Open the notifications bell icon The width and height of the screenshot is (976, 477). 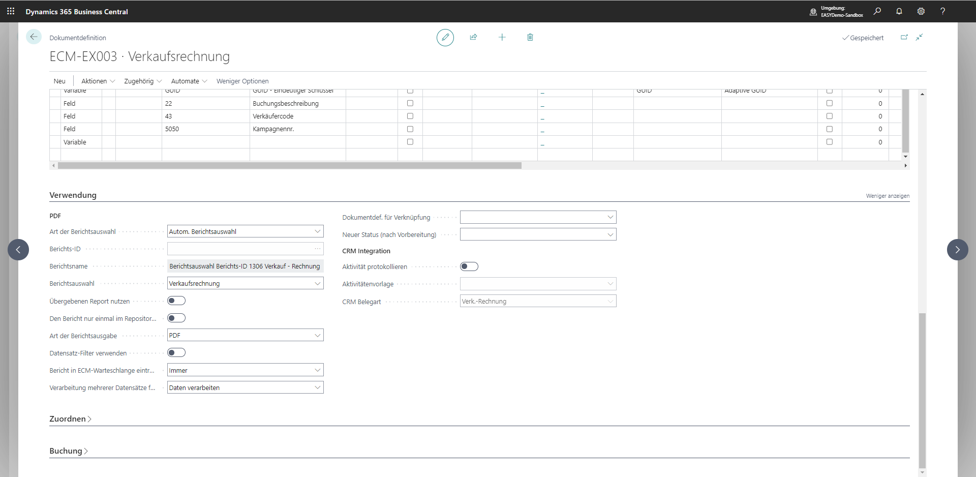[899, 11]
